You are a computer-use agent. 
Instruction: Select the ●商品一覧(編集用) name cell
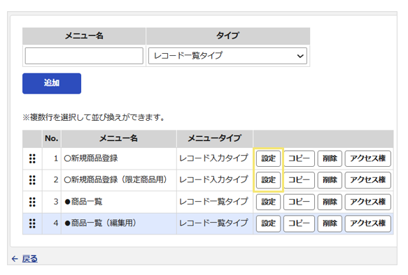(x=119, y=223)
